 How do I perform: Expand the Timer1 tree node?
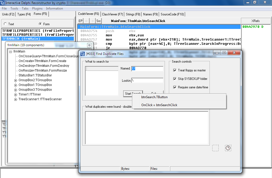[x=15, y=95]
